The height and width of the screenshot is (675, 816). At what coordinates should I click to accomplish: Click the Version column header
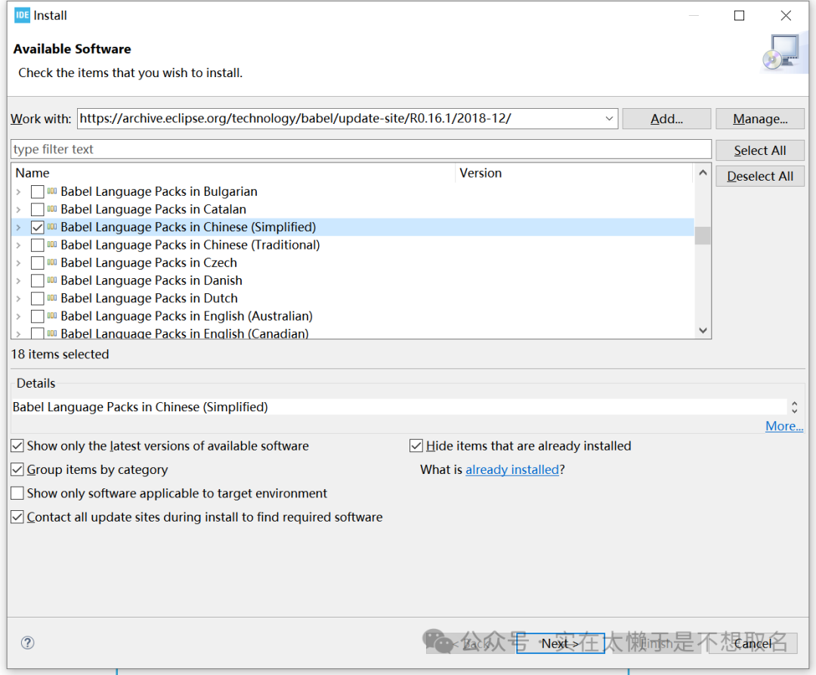[x=574, y=173]
